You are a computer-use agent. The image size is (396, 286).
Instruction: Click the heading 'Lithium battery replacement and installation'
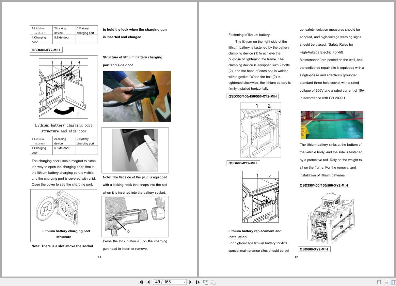click(x=255, y=234)
